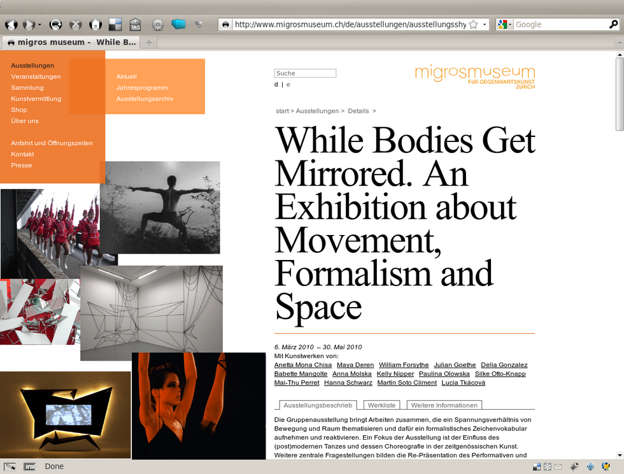Open the Sammlung menu item
The image size is (624, 474).
tap(27, 88)
